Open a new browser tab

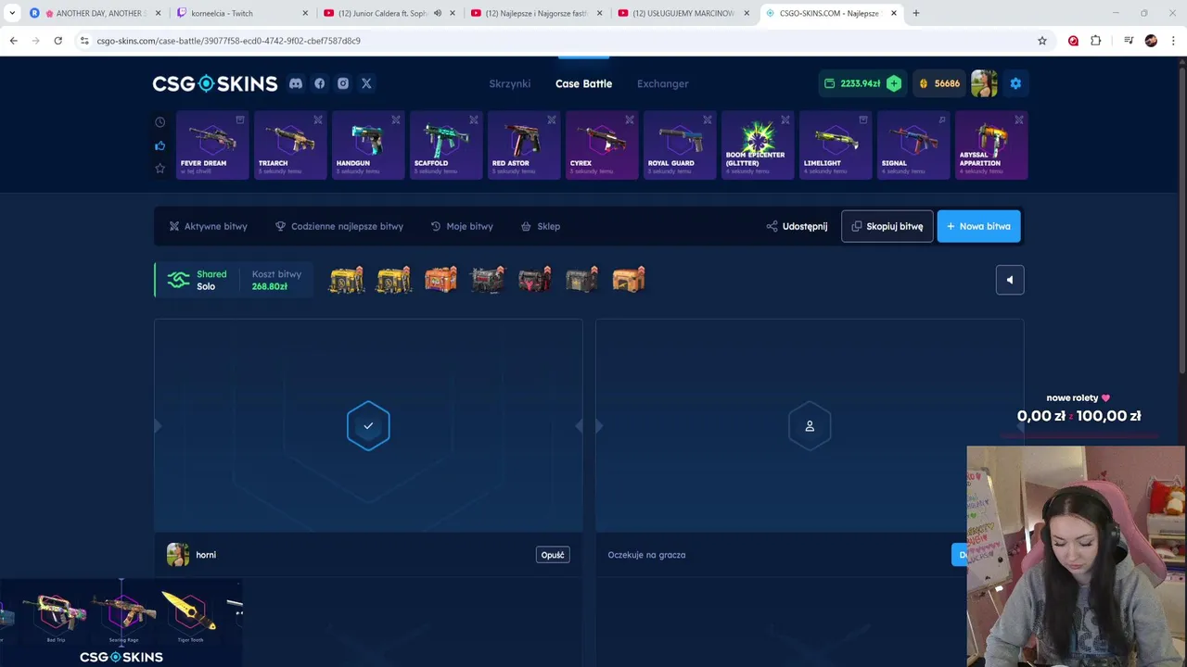(x=916, y=13)
